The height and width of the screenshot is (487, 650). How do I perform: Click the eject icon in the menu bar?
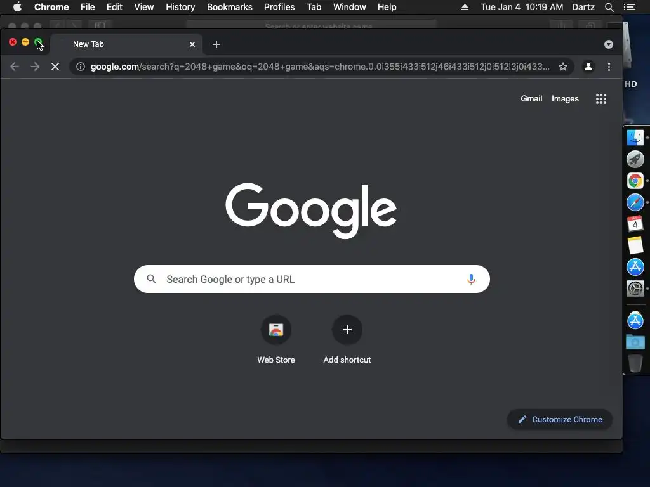point(465,7)
